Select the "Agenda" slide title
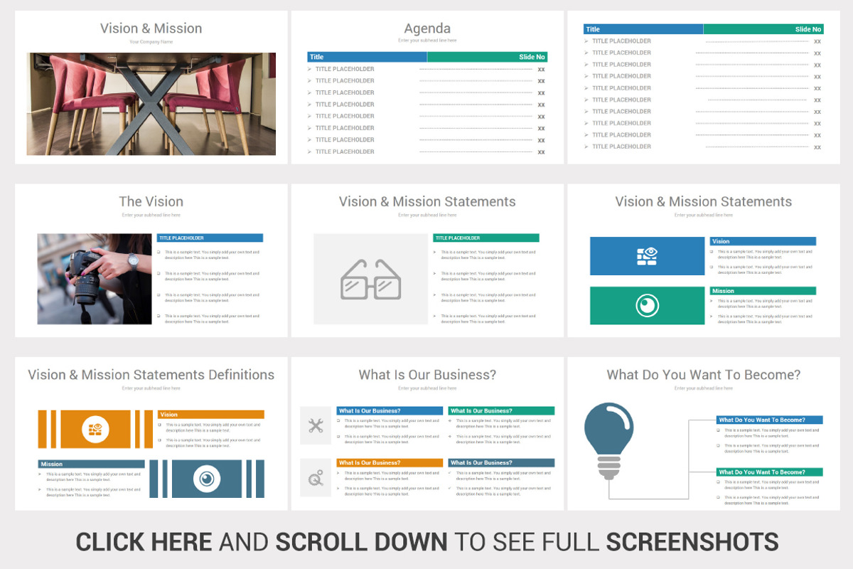Image resolution: width=853 pixels, height=569 pixels. pyautogui.click(x=427, y=28)
